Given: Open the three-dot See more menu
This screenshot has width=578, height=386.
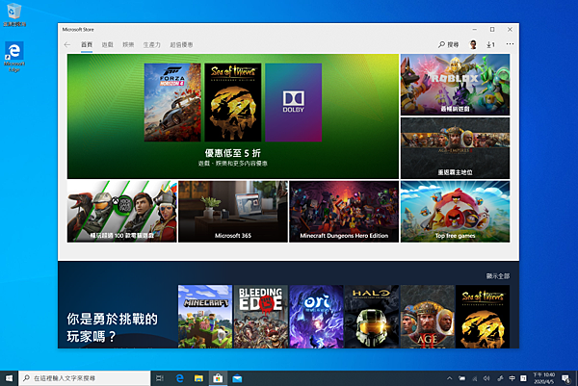Looking at the screenshot, I should (510, 44).
